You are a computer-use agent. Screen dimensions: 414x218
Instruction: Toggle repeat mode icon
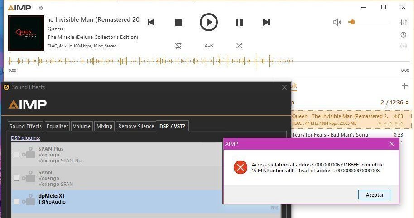[x=178, y=46]
